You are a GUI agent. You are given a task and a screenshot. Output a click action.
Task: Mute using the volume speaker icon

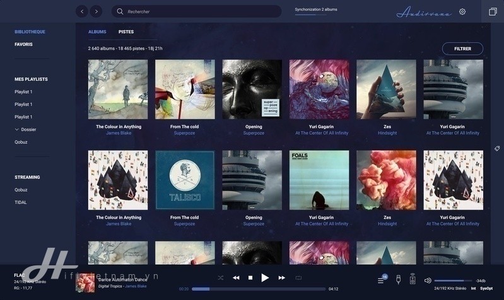428,281
